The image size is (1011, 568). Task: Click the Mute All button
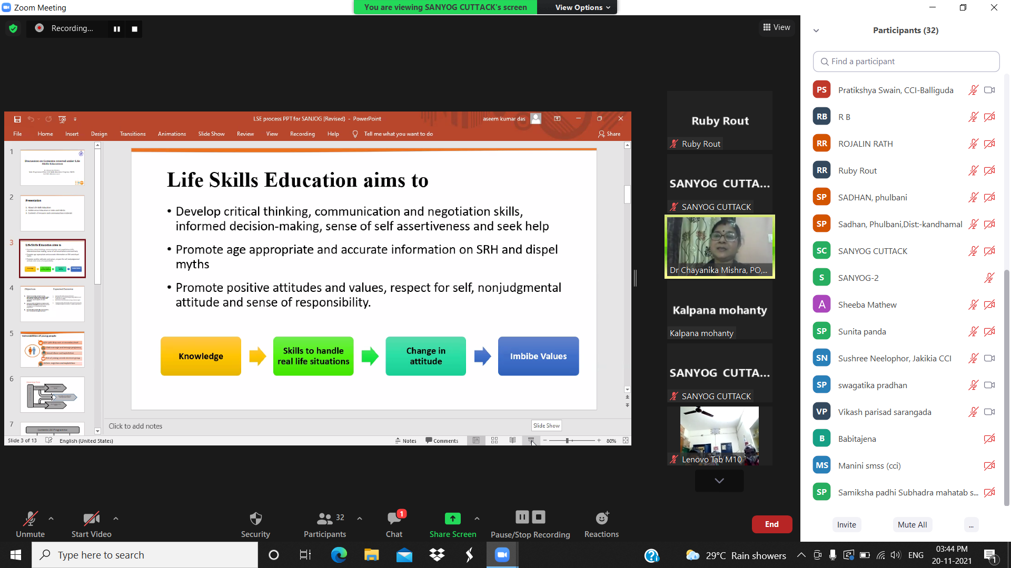(912, 524)
